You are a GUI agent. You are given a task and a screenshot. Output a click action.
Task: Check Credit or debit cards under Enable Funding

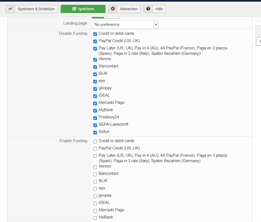[x=95, y=141]
